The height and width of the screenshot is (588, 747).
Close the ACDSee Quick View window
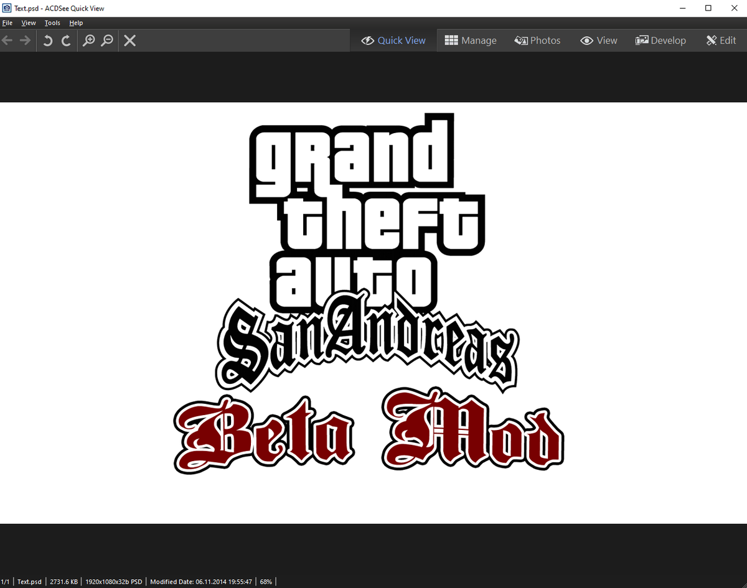click(734, 8)
